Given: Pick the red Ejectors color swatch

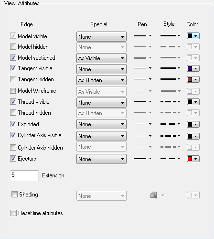Looking at the screenshot, I should (x=193, y=159).
